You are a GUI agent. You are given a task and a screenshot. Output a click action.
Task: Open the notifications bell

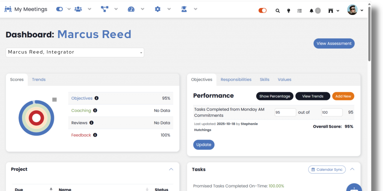click(312, 11)
